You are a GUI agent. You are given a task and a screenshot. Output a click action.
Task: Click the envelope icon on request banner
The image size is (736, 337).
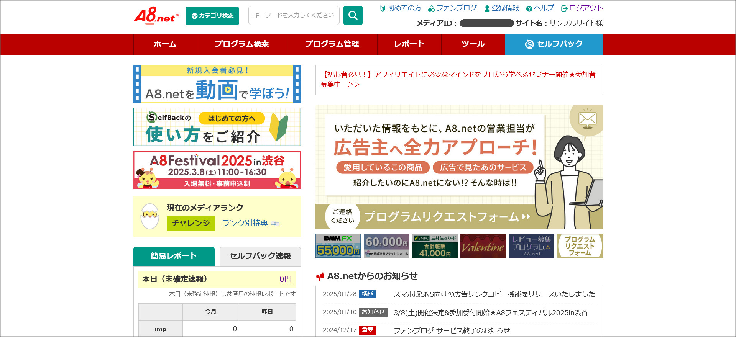tap(587, 118)
